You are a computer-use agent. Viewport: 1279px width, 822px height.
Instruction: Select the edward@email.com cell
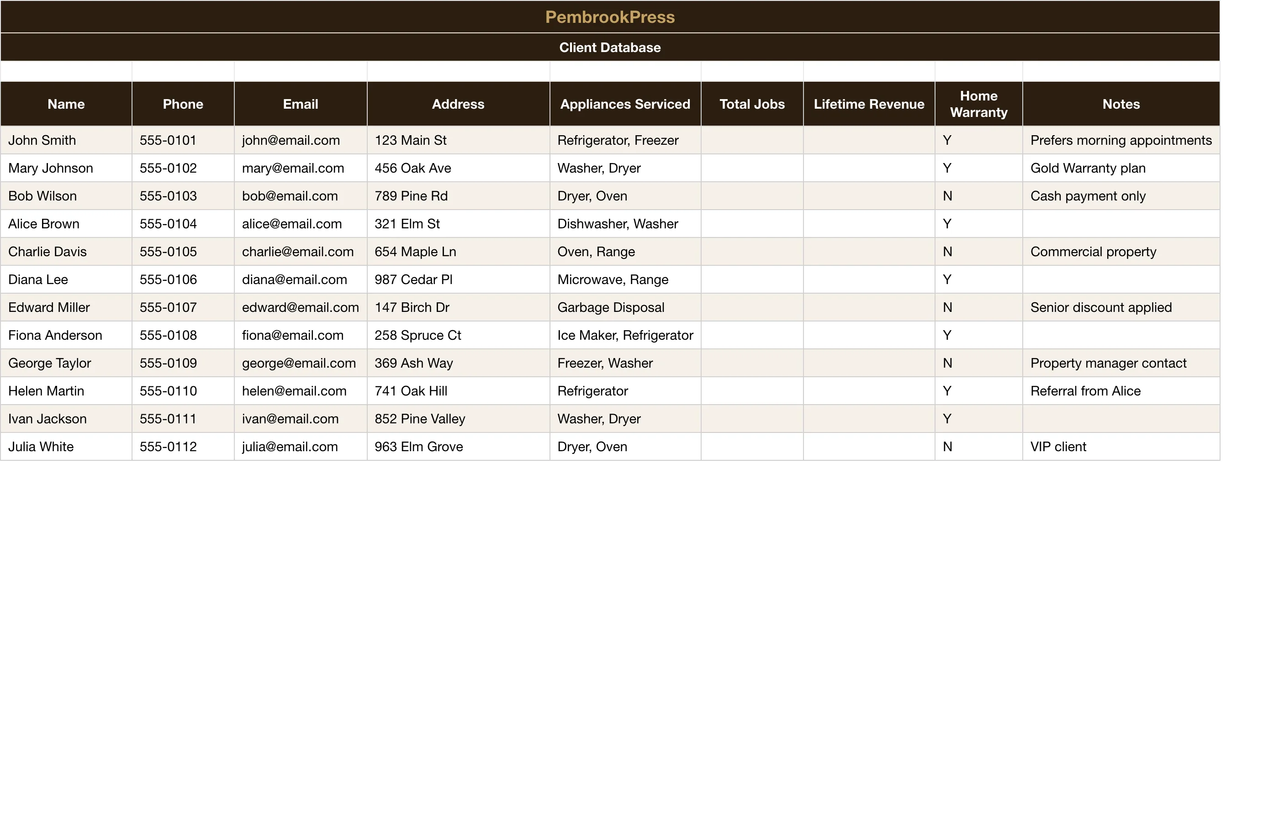point(301,307)
